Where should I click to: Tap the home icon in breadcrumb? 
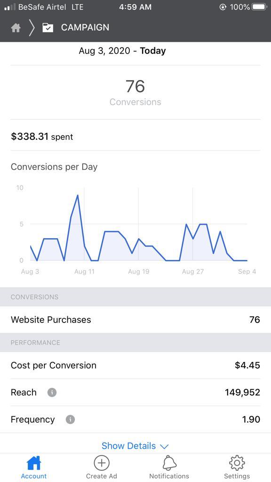(16, 28)
